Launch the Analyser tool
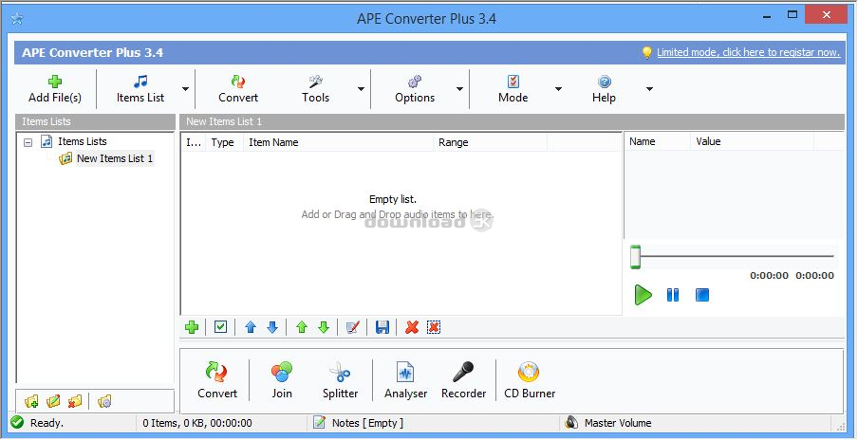The height and width of the screenshot is (440, 858). click(405, 380)
